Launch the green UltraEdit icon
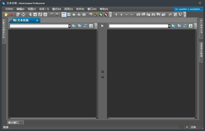The height and width of the screenshot is (131, 205). click(x=101, y=14)
